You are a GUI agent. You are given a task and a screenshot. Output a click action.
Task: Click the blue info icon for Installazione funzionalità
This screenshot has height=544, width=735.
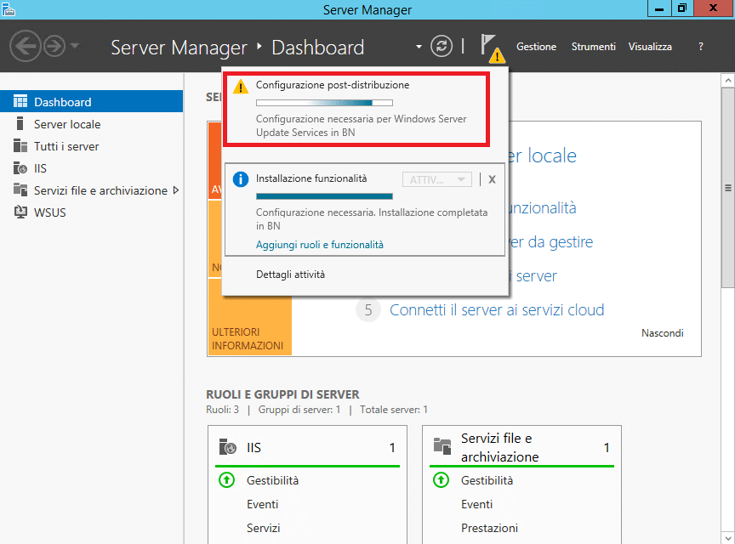pos(241,179)
